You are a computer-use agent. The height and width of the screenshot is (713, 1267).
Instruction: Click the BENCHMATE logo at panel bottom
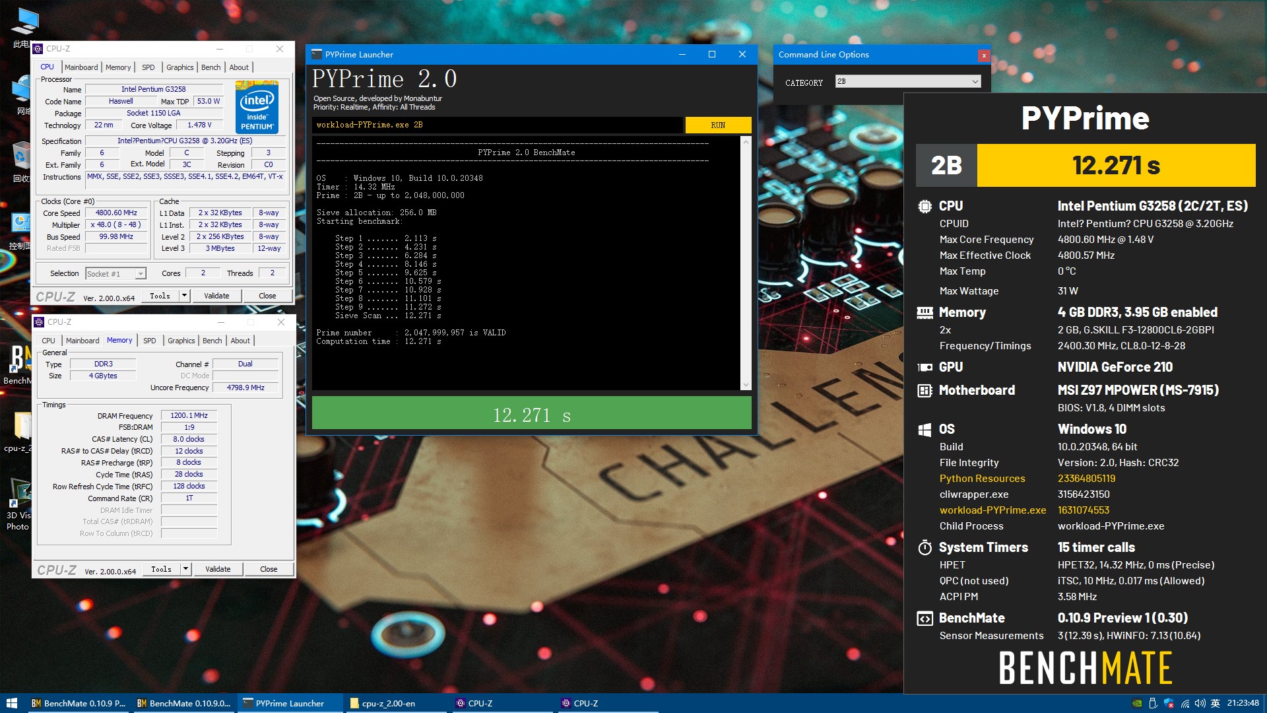[1086, 667]
